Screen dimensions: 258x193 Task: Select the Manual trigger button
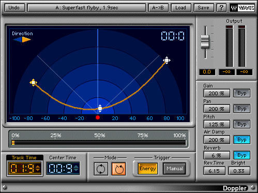coord(175,169)
